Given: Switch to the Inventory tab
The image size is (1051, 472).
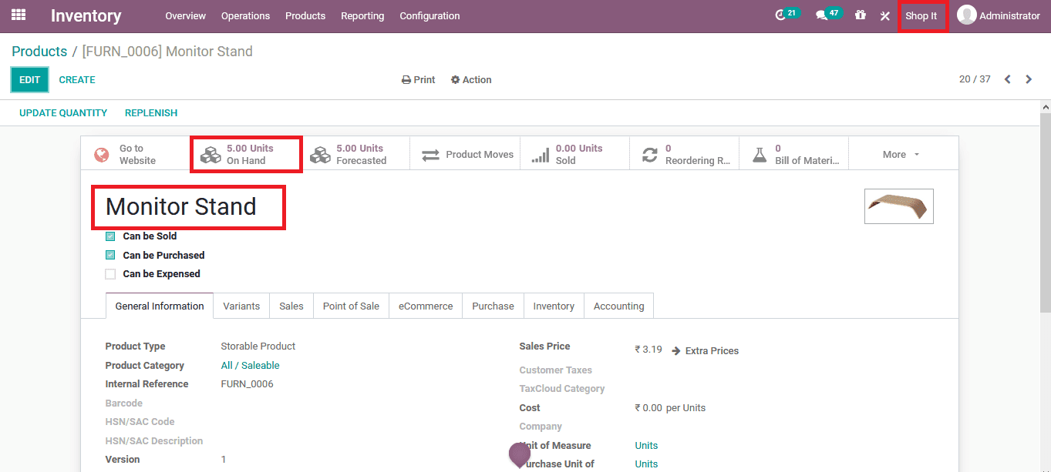Looking at the screenshot, I should (x=554, y=306).
